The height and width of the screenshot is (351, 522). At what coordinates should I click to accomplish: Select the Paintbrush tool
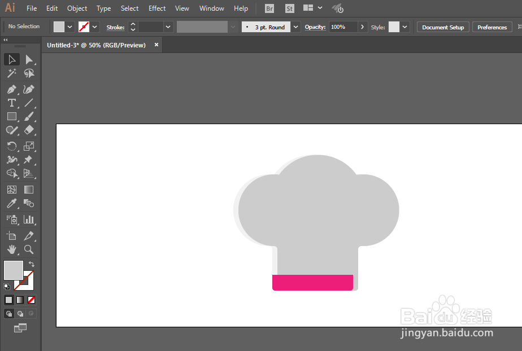pos(29,117)
